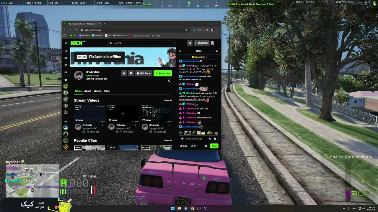
Task: Share the iTzArshia channel
Action: [x=169, y=80]
